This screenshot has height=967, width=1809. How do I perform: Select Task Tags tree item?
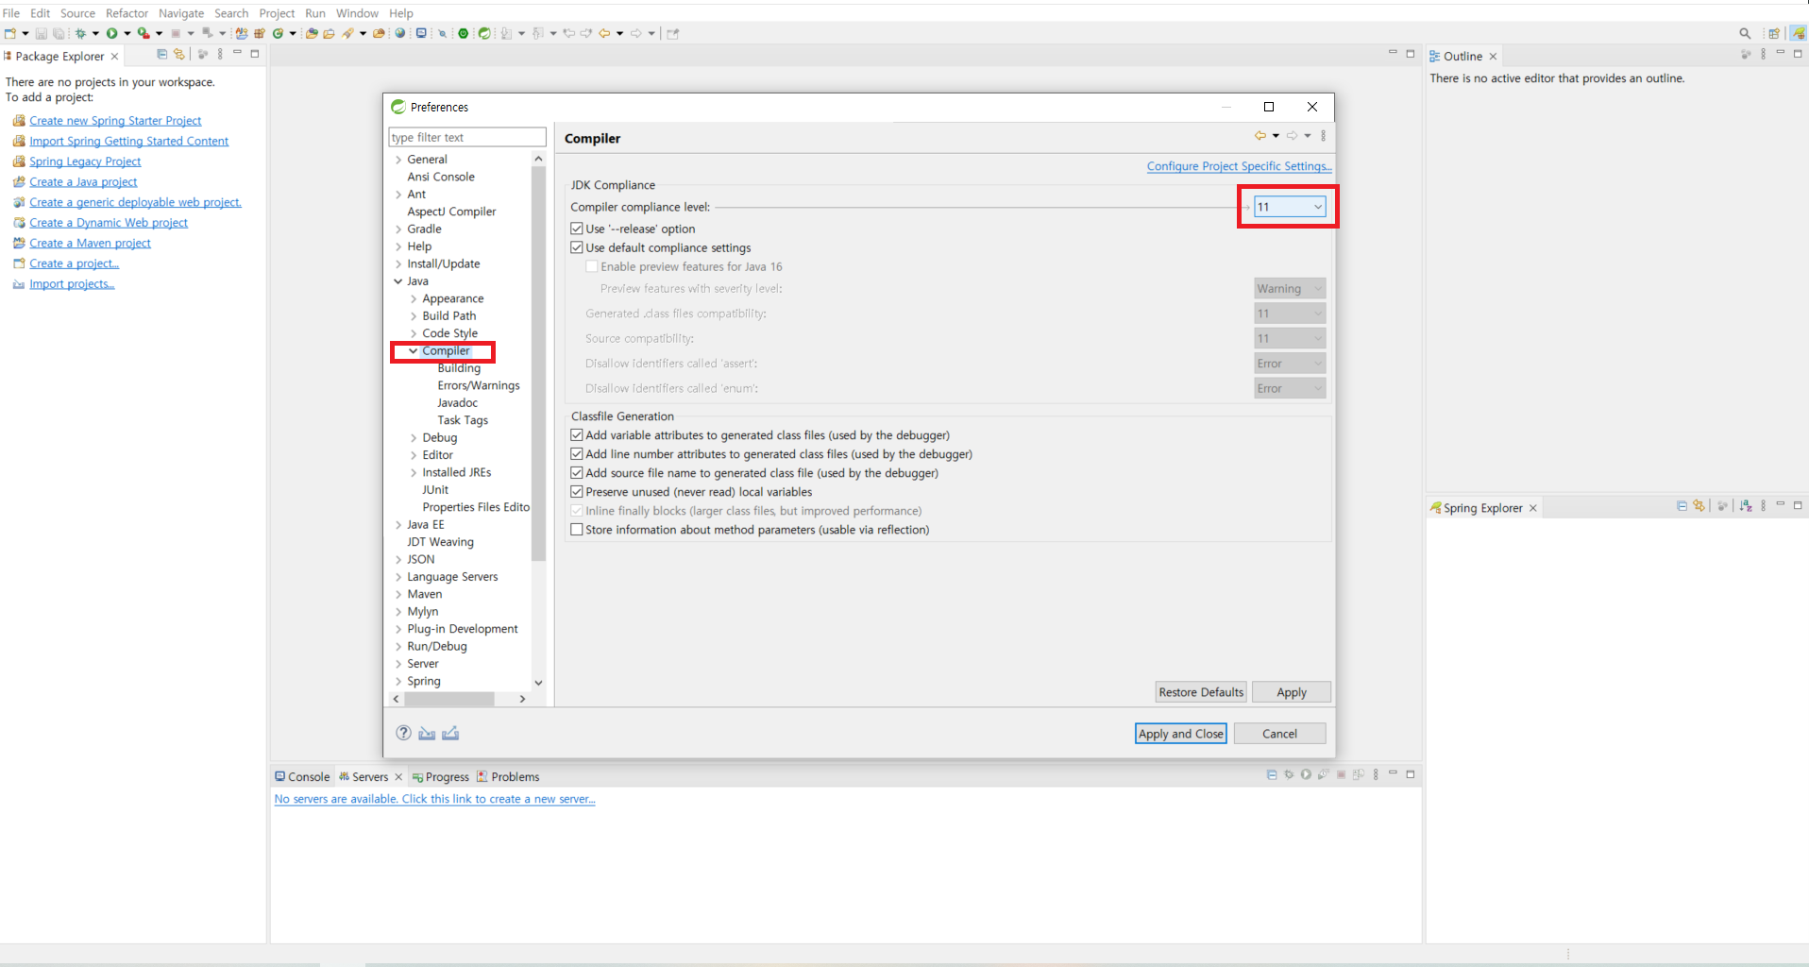click(463, 420)
